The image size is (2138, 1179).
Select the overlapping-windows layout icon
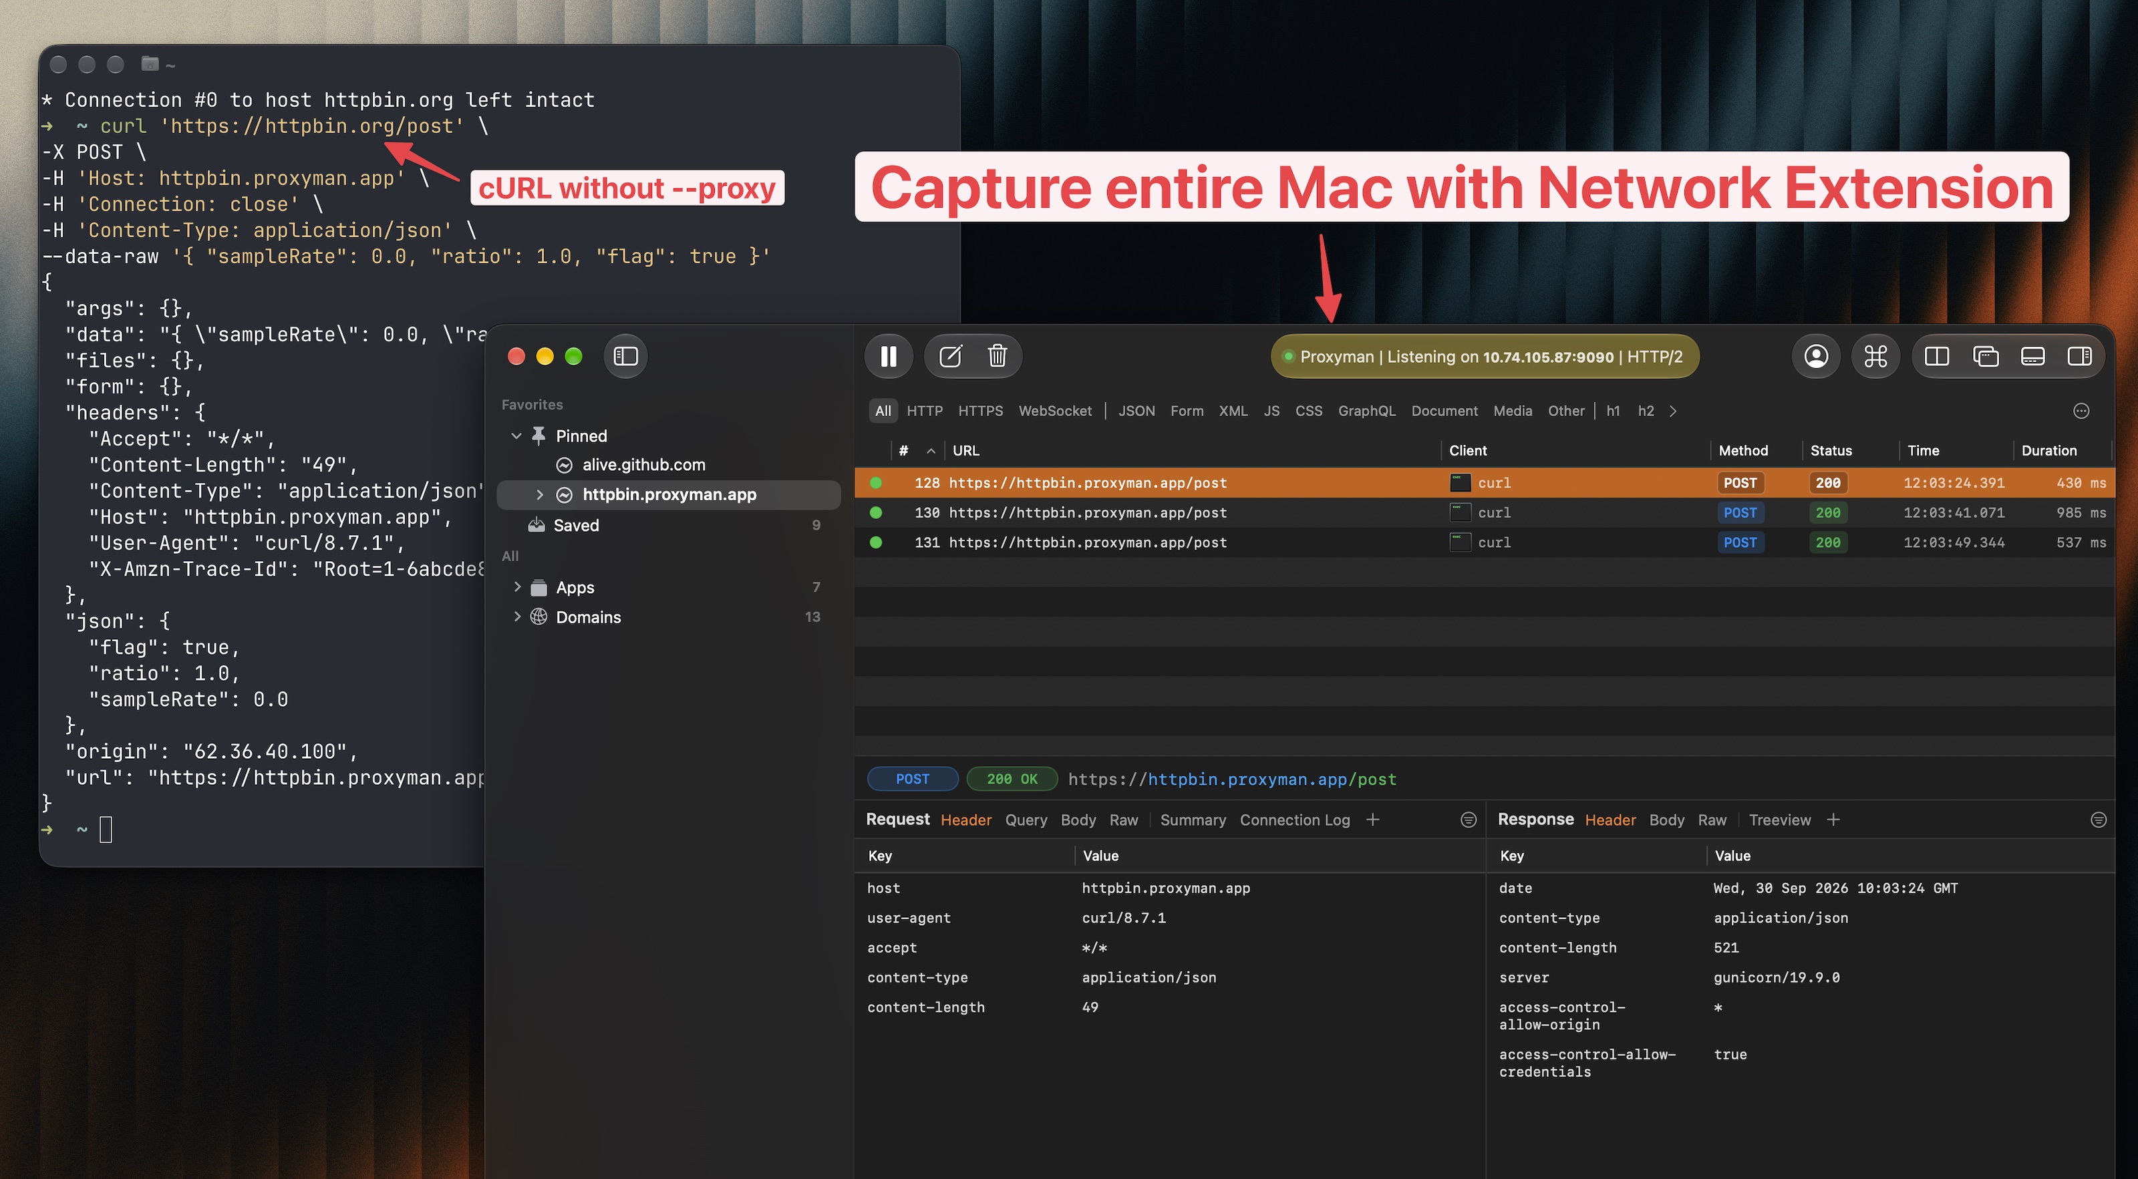(x=1985, y=357)
